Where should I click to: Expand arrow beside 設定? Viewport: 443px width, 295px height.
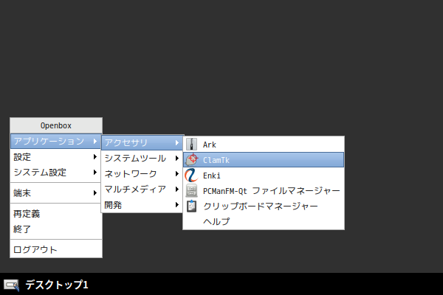[x=95, y=156]
